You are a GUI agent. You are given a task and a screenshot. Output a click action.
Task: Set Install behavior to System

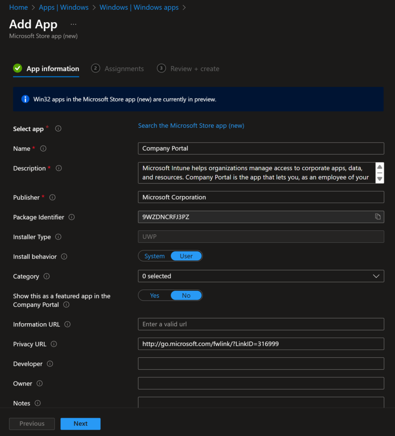click(155, 256)
